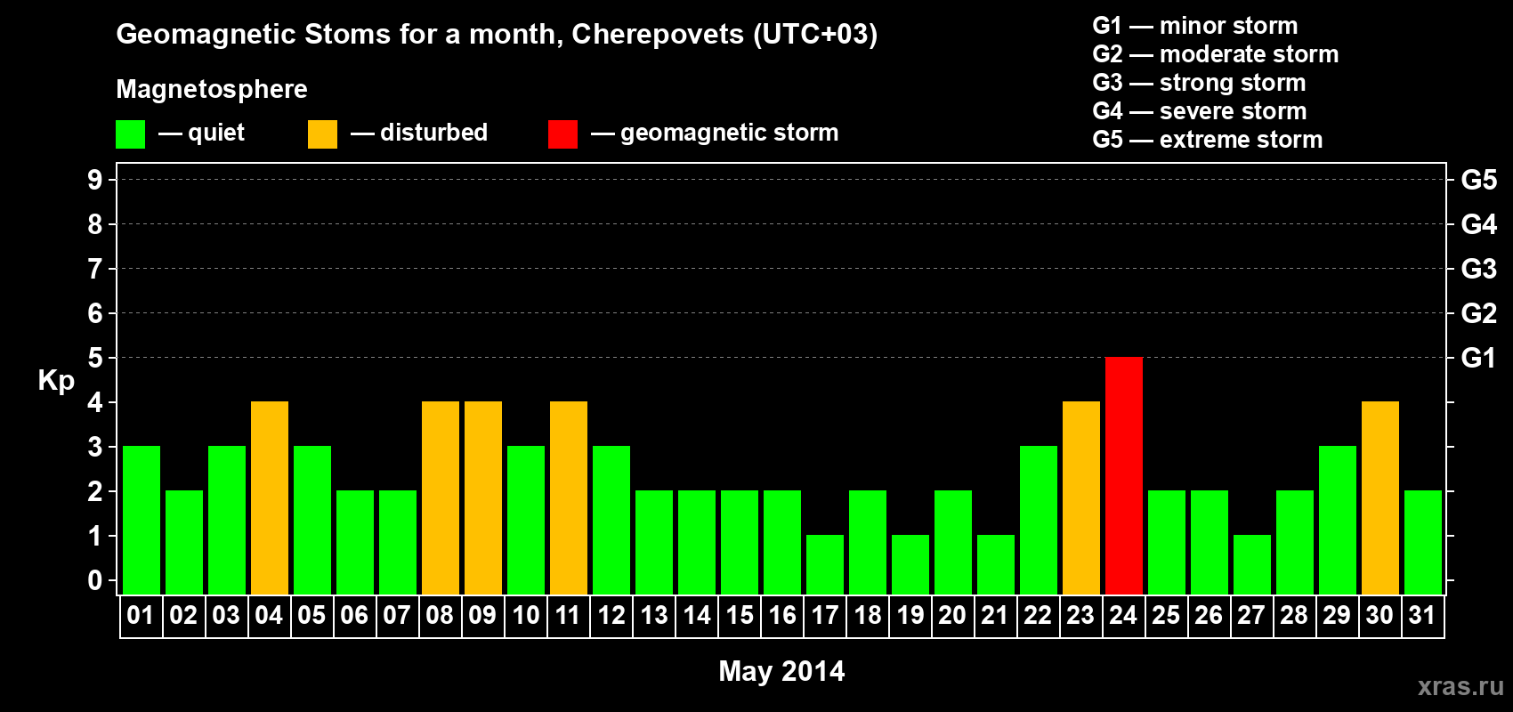
Task: Click the G1 right-axis label
Action: [1478, 358]
